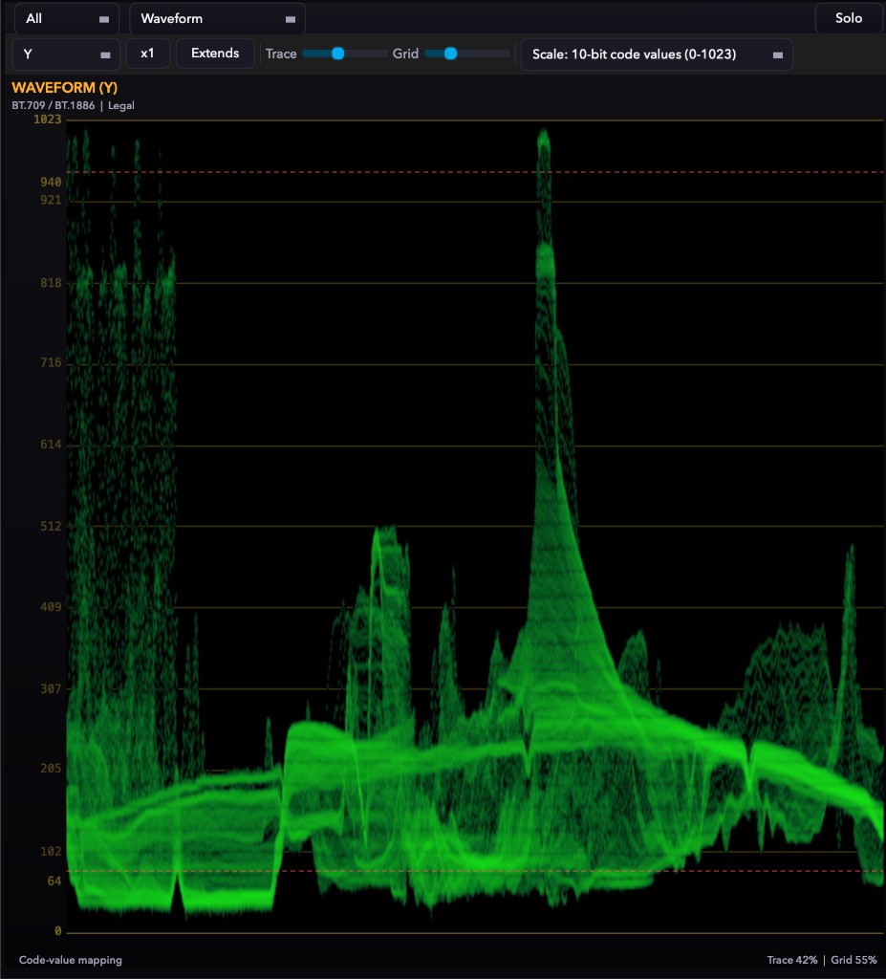Click the BT.709 / BT.1886 label
The height and width of the screenshot is (979, 886).
click(54, 105)
